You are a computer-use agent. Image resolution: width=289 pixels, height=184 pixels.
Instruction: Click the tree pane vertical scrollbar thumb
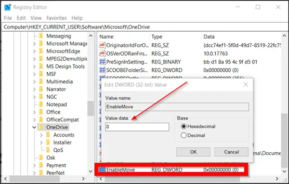pos(91,108)
